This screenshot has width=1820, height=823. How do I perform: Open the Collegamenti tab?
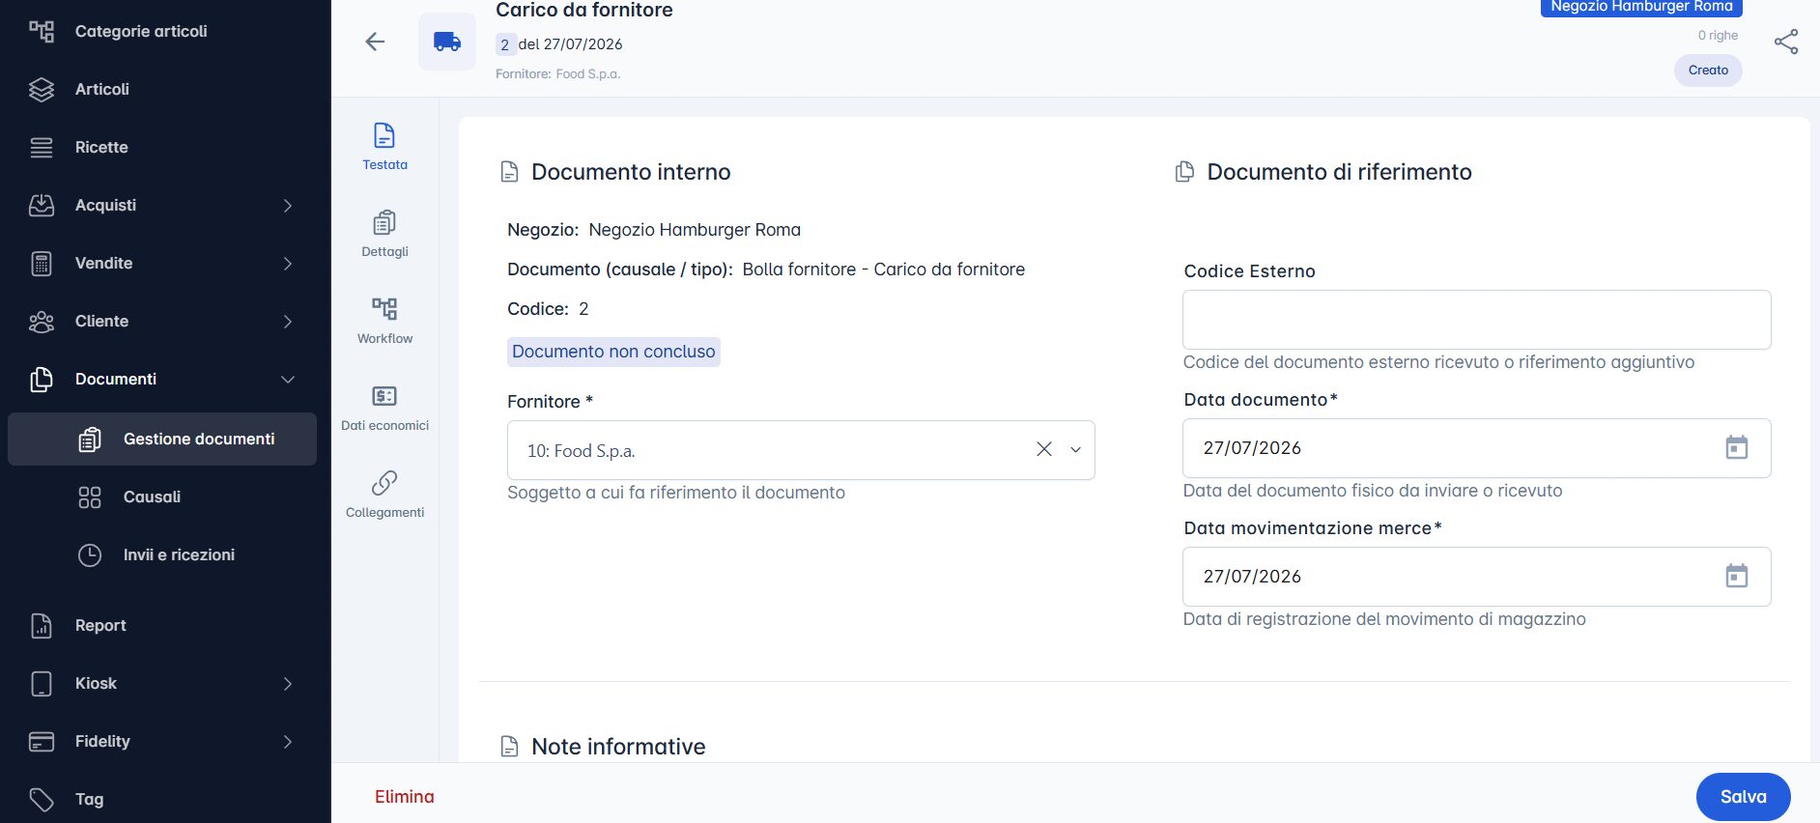coord(384,495)
